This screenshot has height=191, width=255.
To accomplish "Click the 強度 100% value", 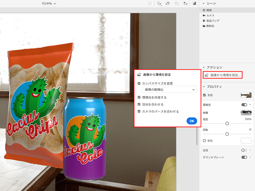I will click(248, 119).
